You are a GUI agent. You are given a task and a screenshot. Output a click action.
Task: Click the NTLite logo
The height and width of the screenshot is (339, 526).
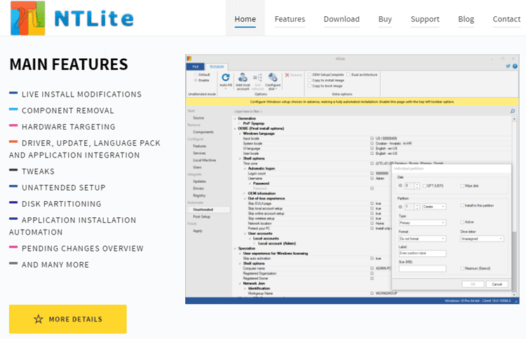pos(72,18)
